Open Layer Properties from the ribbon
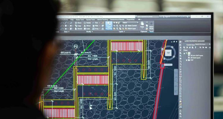Viewport: 223px width, 119px height. (109, 26)
